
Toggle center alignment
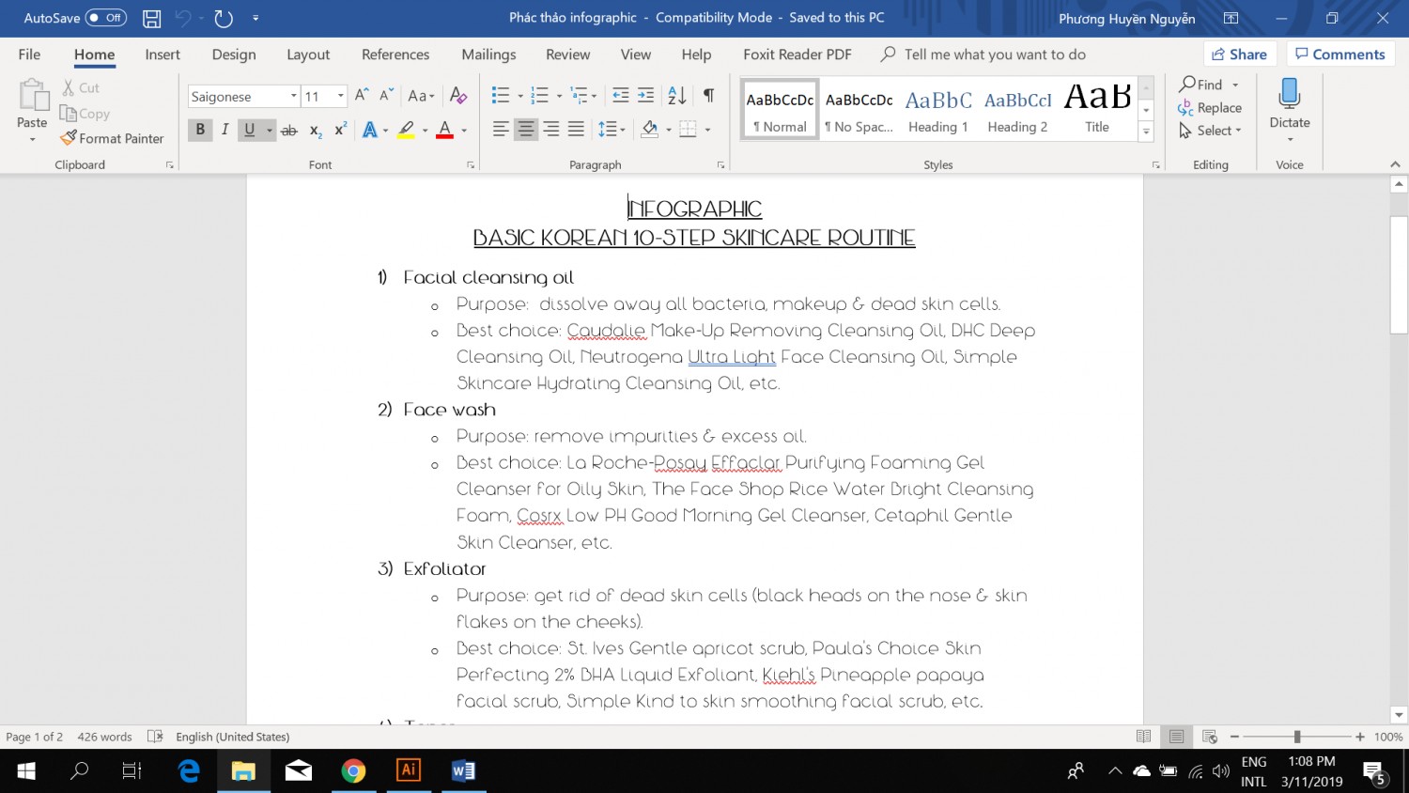tap(526, 130)
